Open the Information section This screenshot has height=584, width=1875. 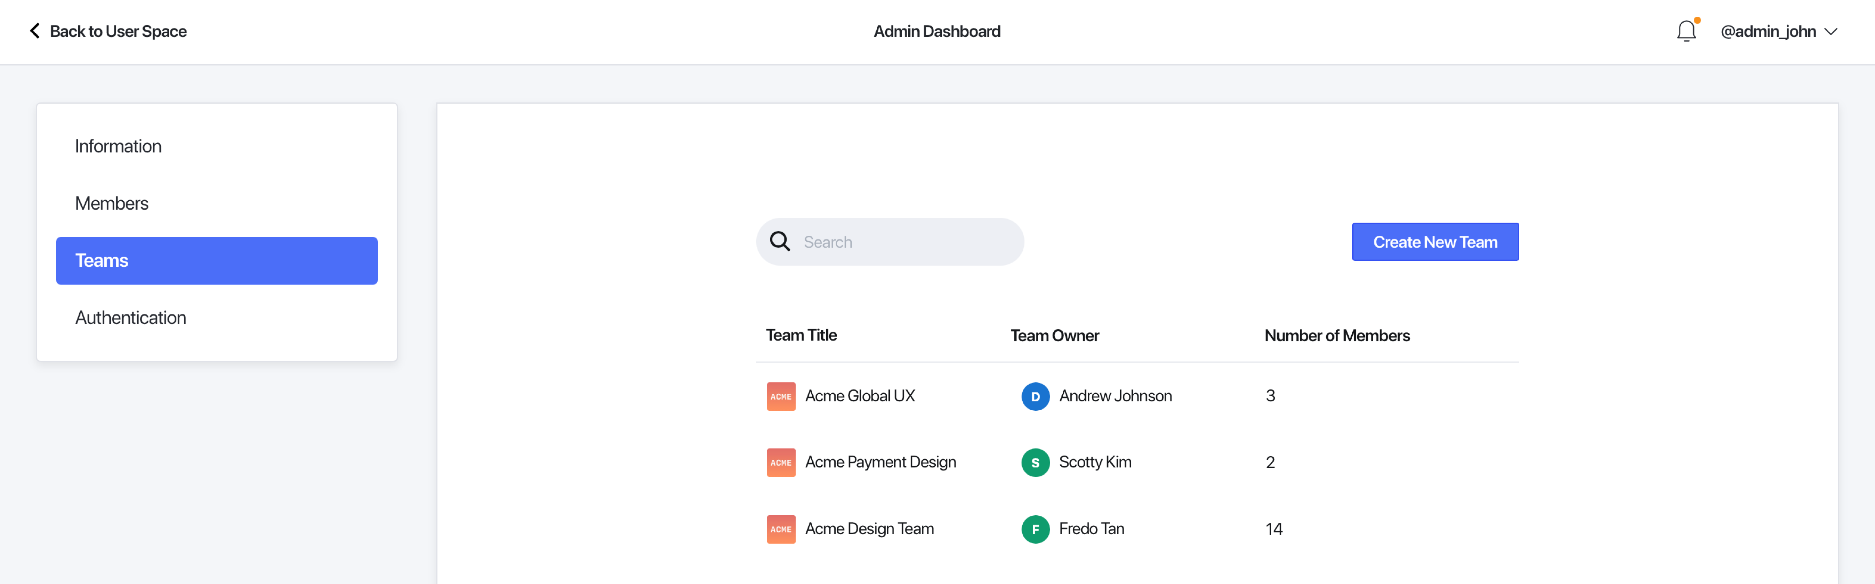coord(118,146)
